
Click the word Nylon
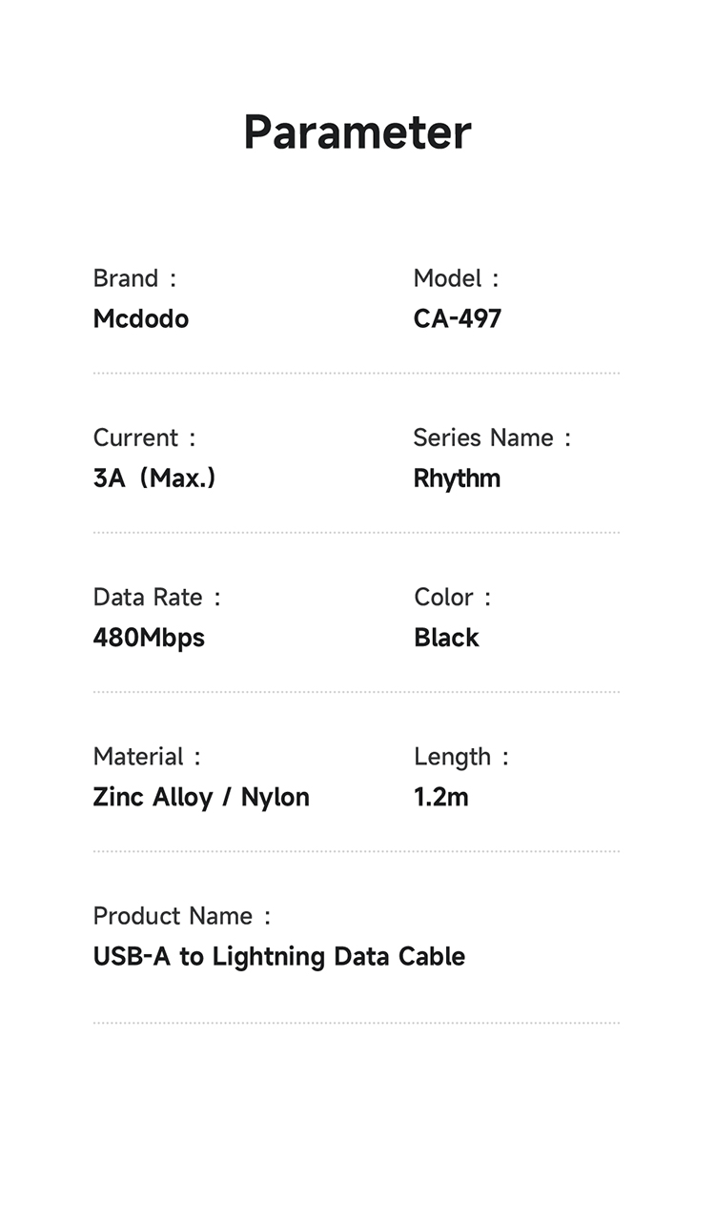point(276,797)
